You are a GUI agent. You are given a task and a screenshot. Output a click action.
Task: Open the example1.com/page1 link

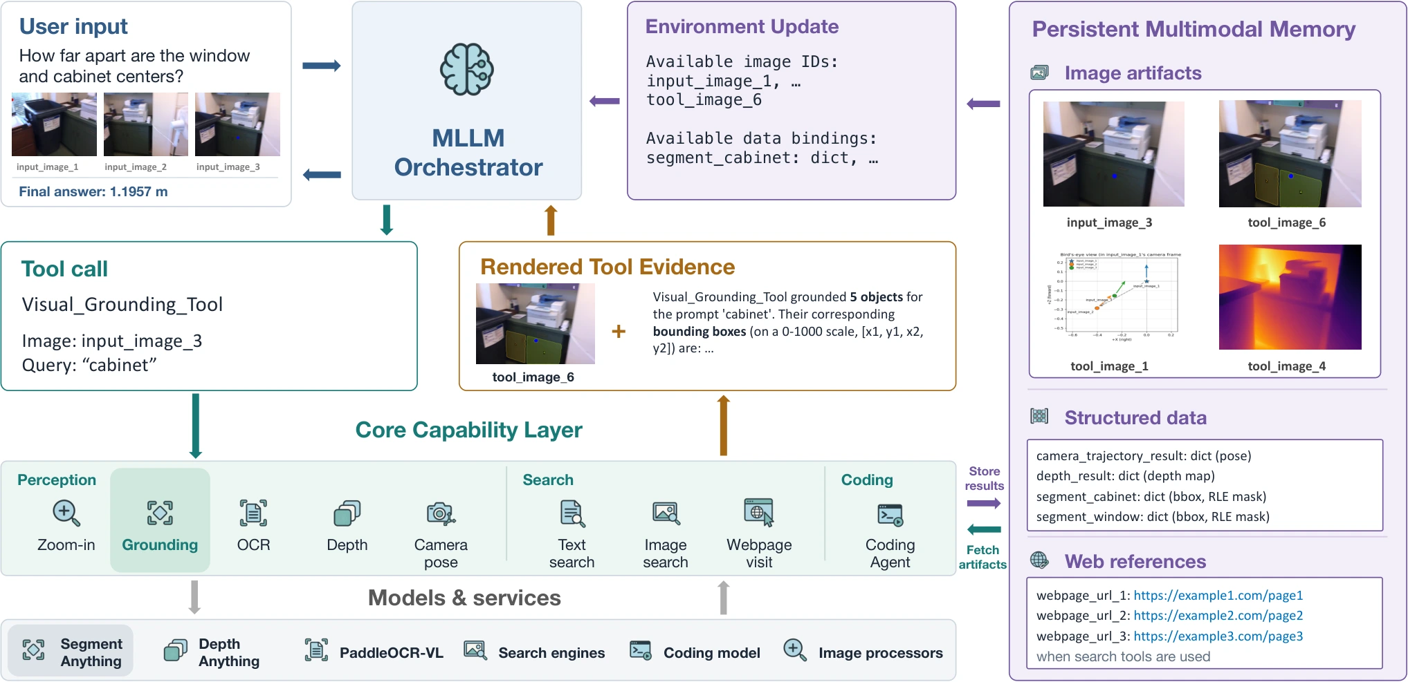point(1218,596)
